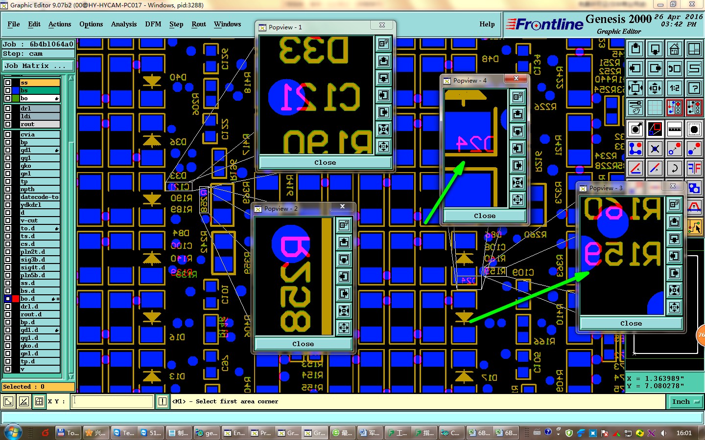The height and width of the screenshot is (440, 705).
Task: Click Close button in Popview - 3
Action: [x=631, y=323]
